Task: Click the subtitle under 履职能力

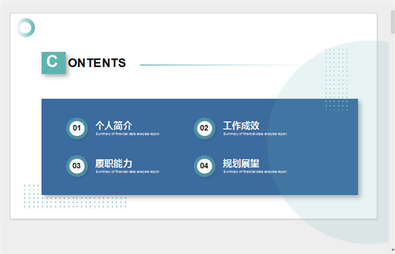Action: [128, 171]
